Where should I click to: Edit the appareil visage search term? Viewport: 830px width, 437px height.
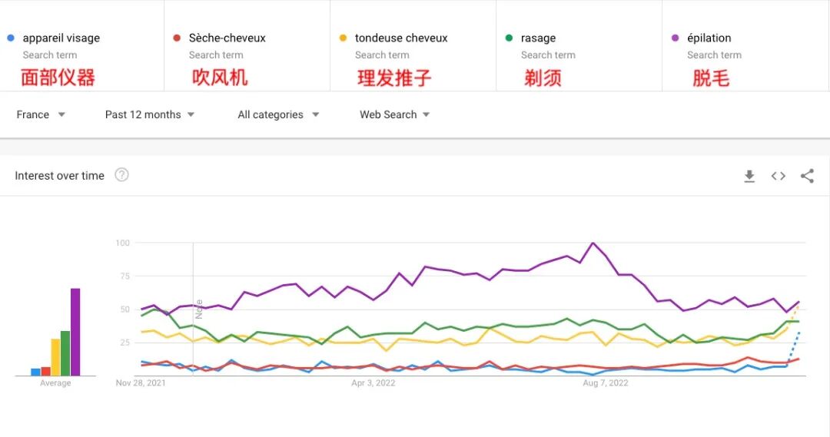tap(61, 38)
